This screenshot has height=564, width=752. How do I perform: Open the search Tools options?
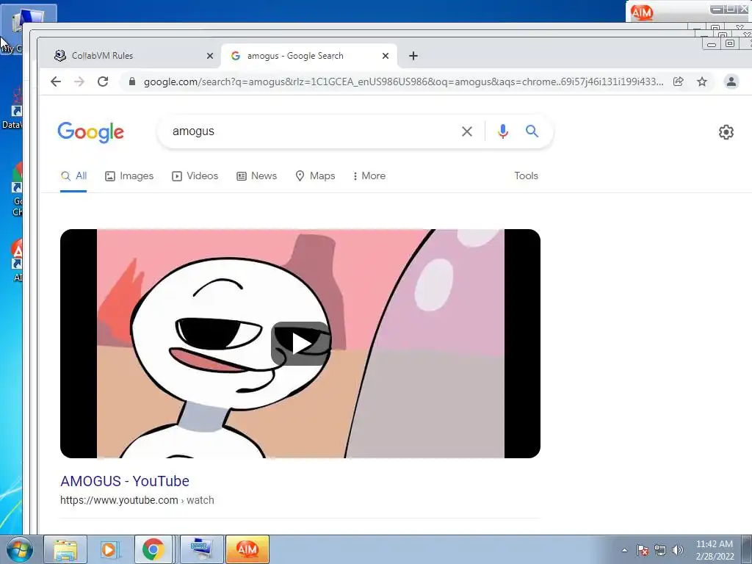(x=526, y=176)
